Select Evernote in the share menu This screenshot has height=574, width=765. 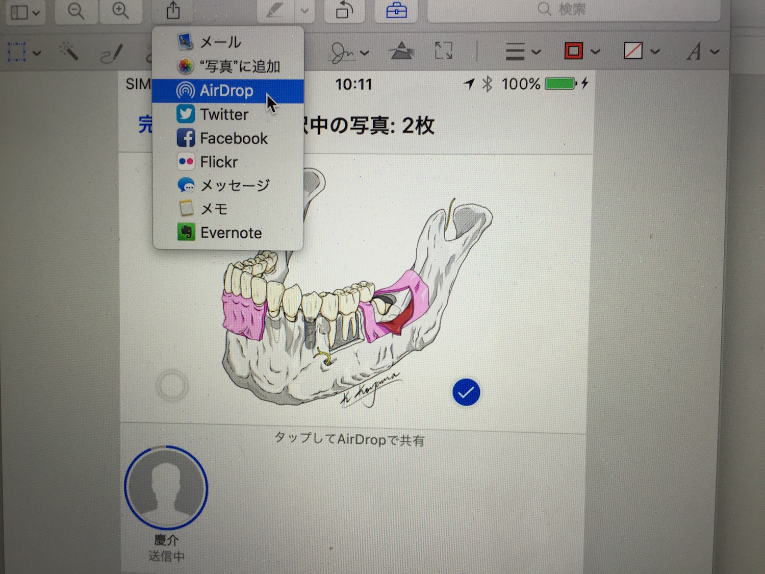[231, 233]
